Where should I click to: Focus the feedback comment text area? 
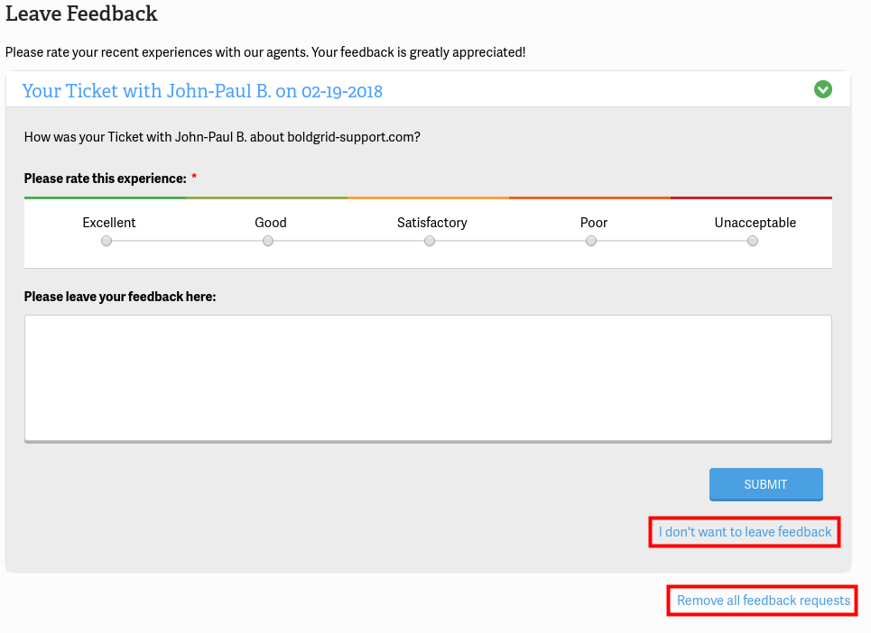[x=428, y=378]
